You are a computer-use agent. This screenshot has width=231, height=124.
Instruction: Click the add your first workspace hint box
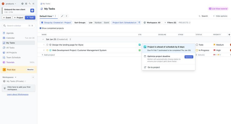click(x=18, y=88)
